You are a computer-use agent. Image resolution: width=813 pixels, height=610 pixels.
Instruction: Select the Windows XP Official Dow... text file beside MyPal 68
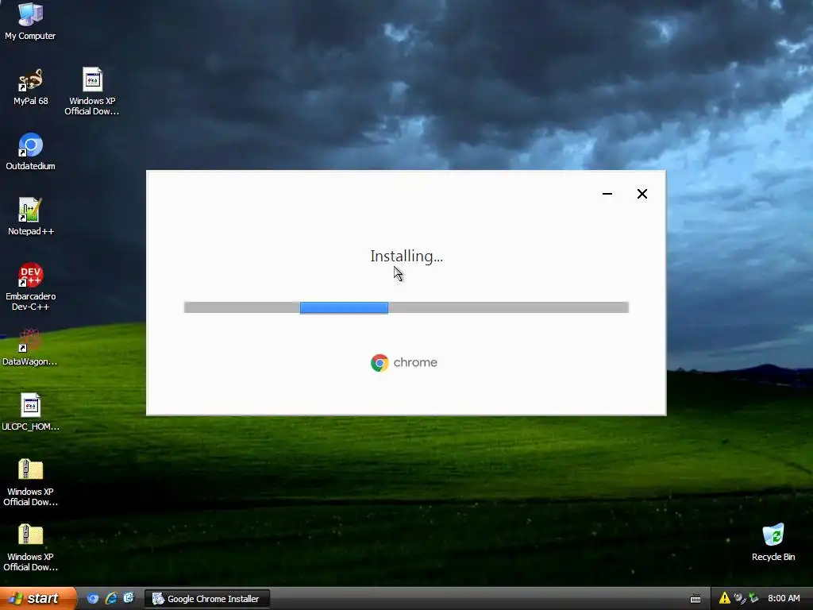click(x=92, y=91)
